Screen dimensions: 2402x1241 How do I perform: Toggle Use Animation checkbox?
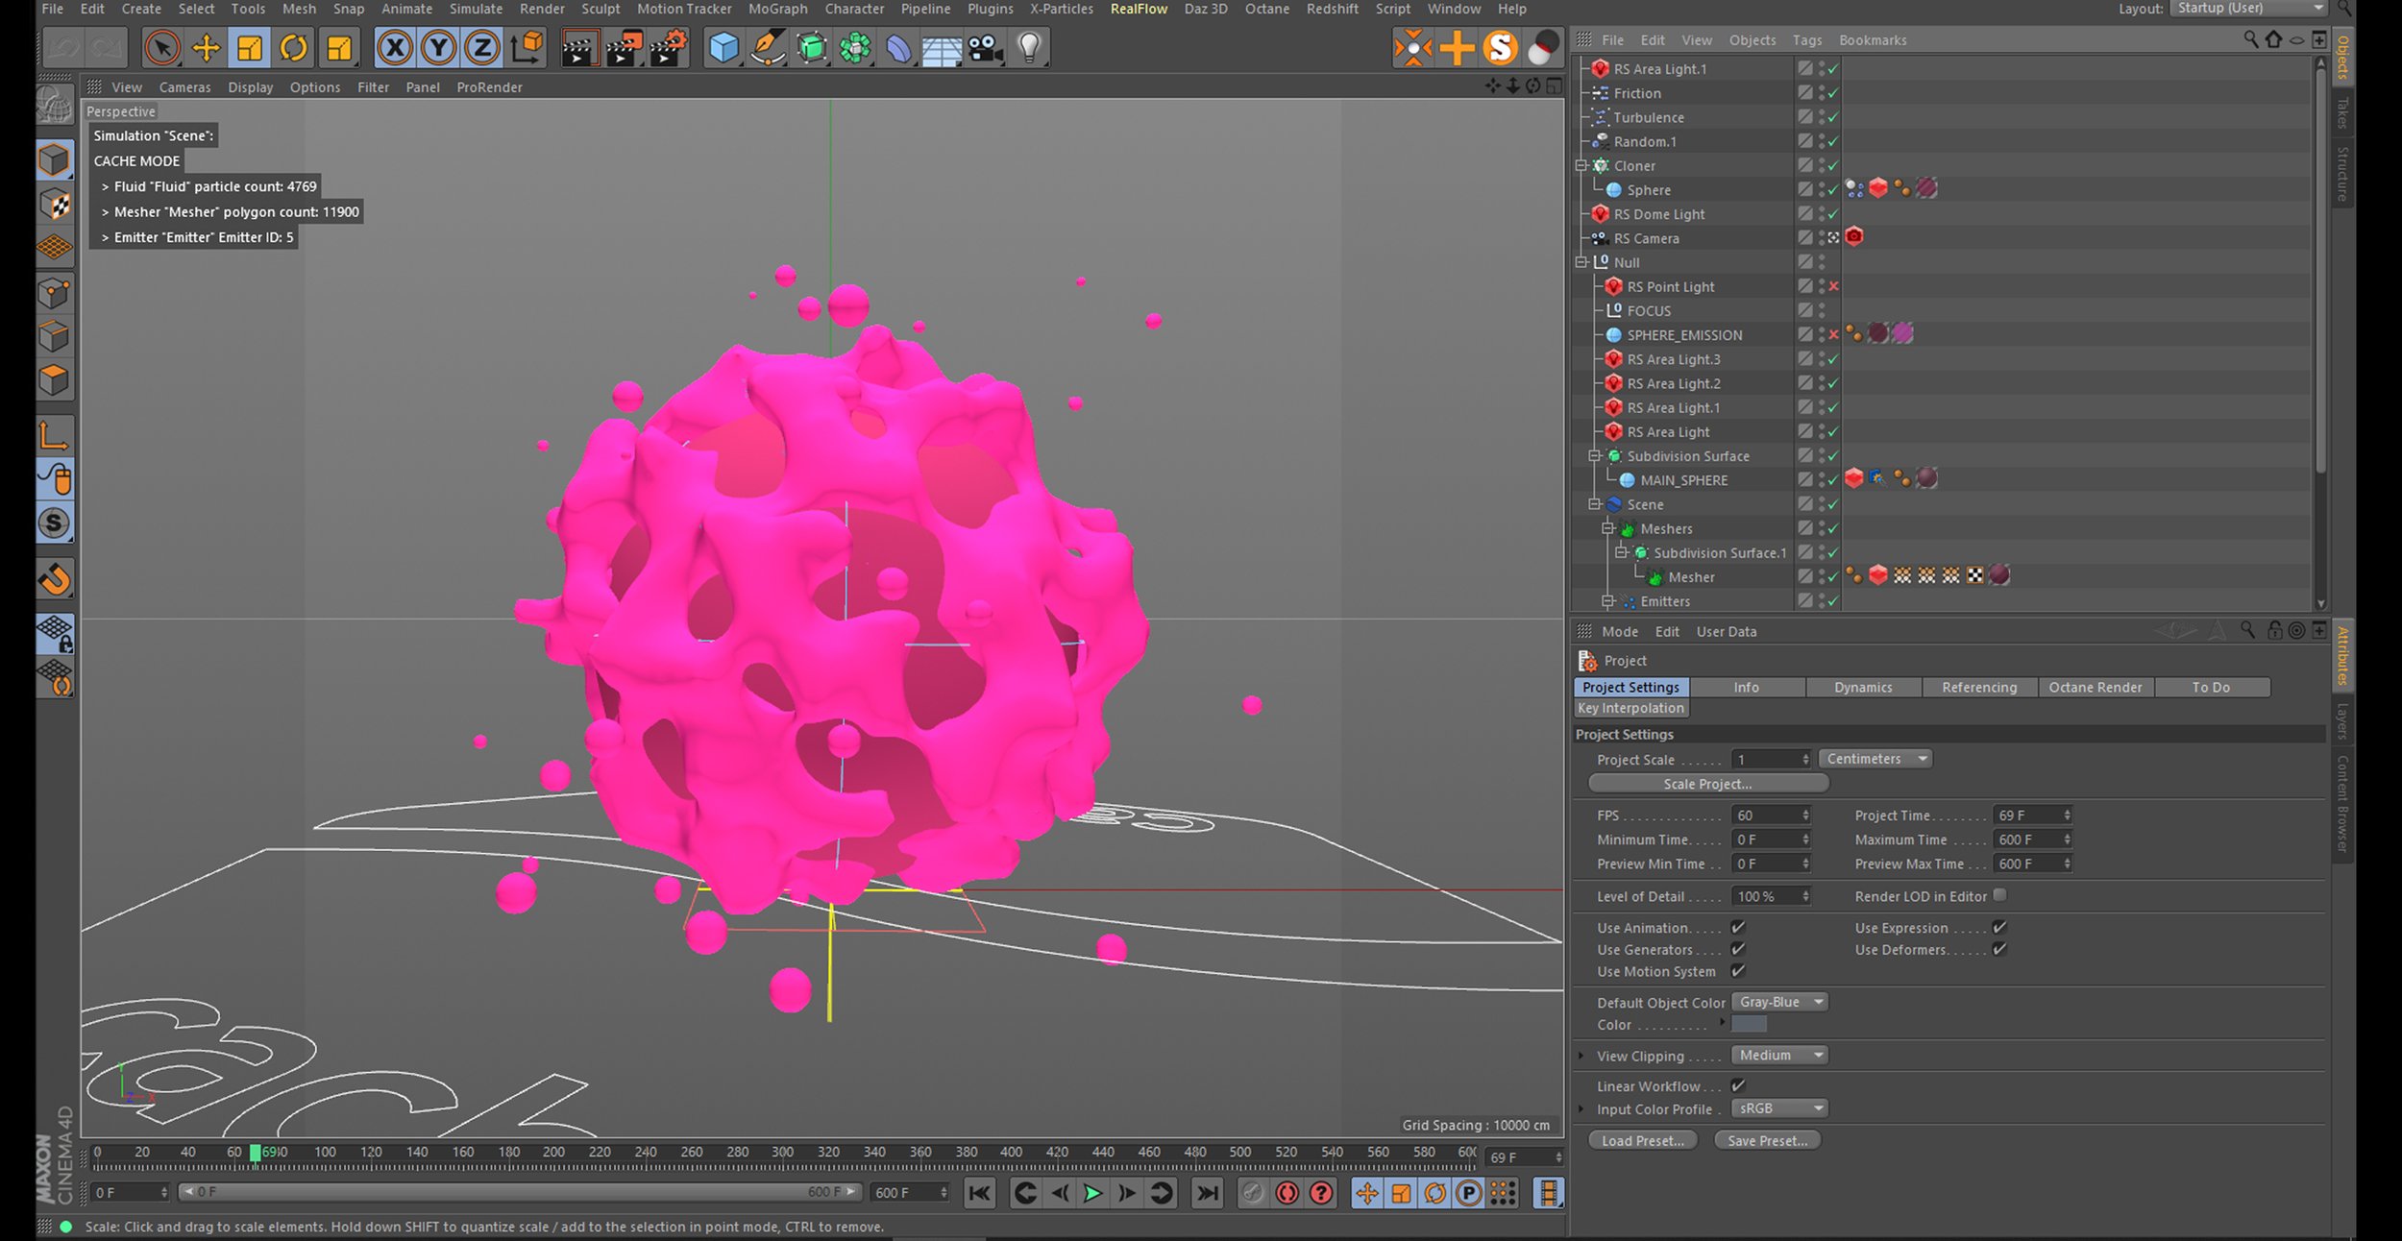pos(1738,927)
